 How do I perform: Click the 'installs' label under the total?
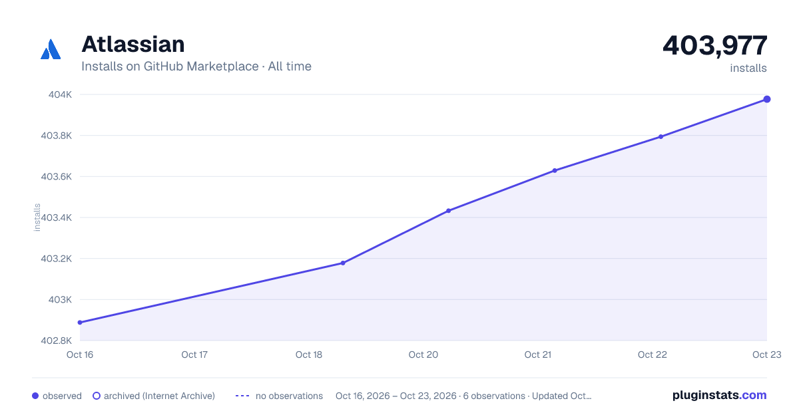[748, 69]
